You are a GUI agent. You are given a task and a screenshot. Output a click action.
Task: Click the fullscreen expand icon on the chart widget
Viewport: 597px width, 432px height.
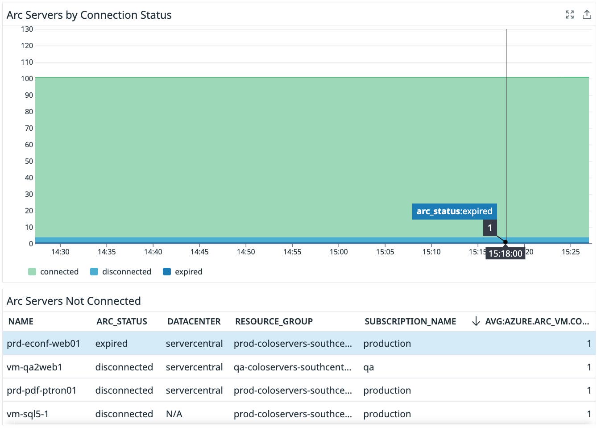(570, 15)
